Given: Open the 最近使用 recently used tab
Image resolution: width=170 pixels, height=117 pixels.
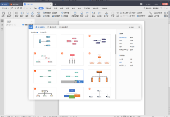Looking at the screenshot, I should click(x=52, y=27).
